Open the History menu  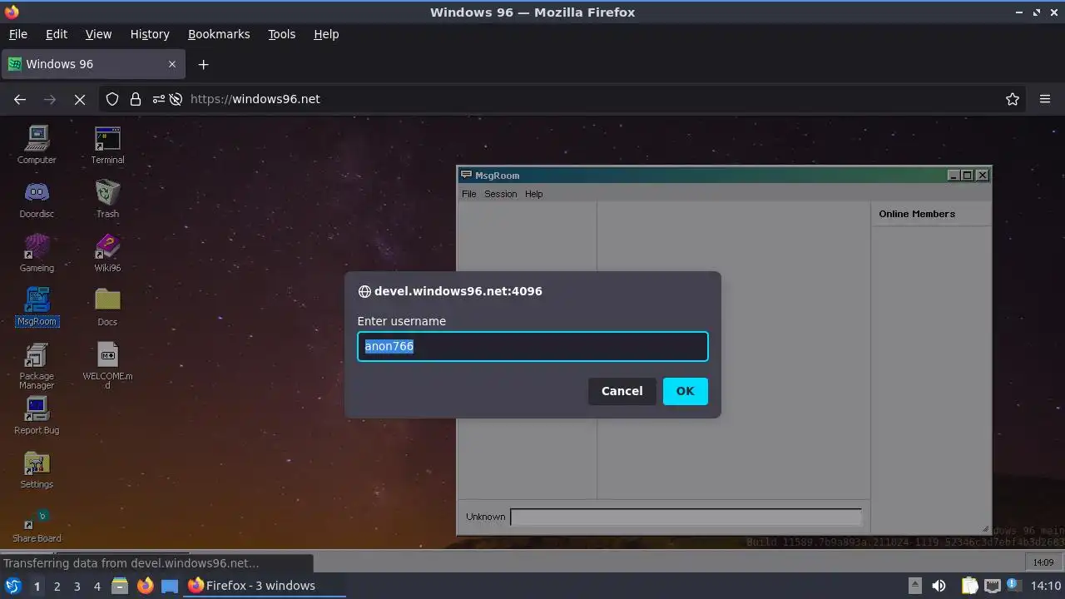tap(150, 34)
